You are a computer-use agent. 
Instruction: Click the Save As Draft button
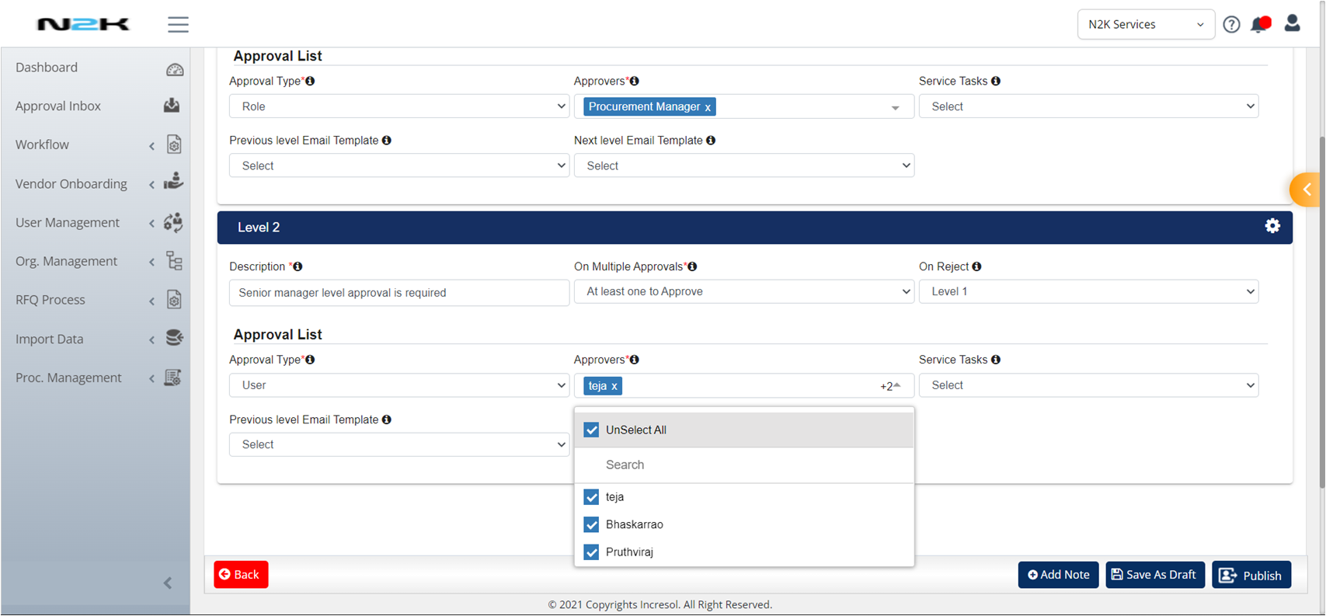[x=1155, y=575]
